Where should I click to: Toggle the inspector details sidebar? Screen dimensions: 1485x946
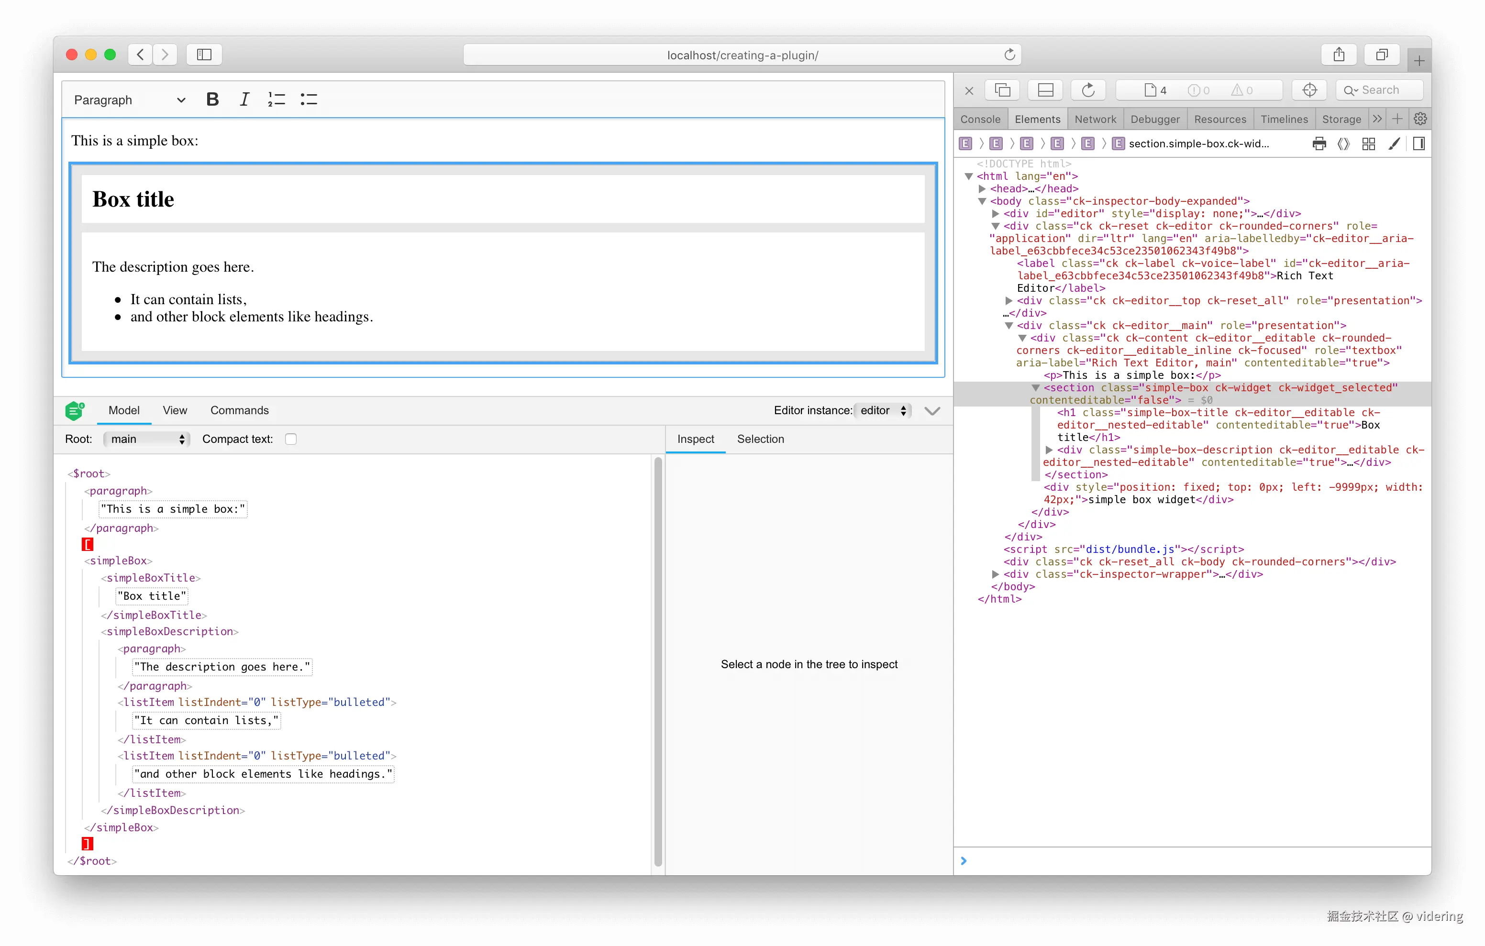1419,143
